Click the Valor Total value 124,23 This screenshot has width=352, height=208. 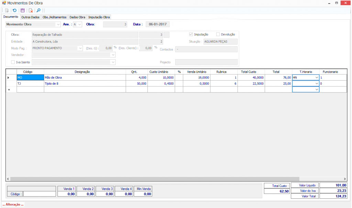click(x=333, y=196)
